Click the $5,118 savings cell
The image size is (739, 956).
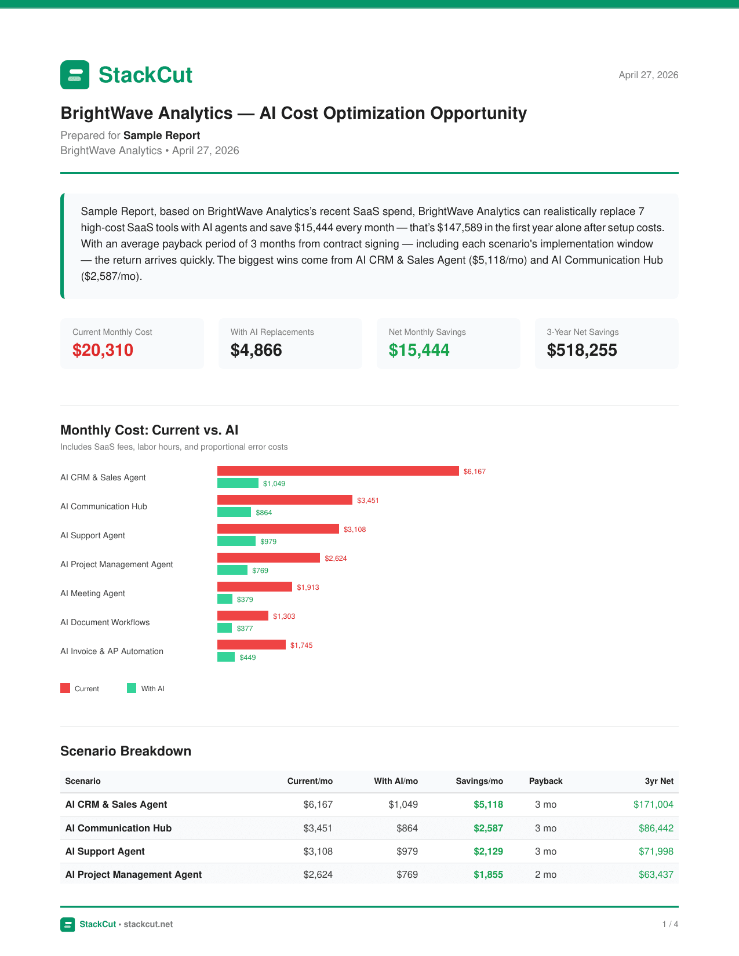(x=488, y=805)
